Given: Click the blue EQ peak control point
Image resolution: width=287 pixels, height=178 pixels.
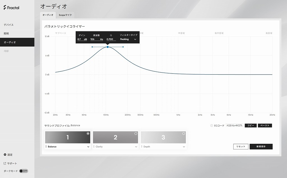Looking at the screenshot, I should (x=108, y=47).
